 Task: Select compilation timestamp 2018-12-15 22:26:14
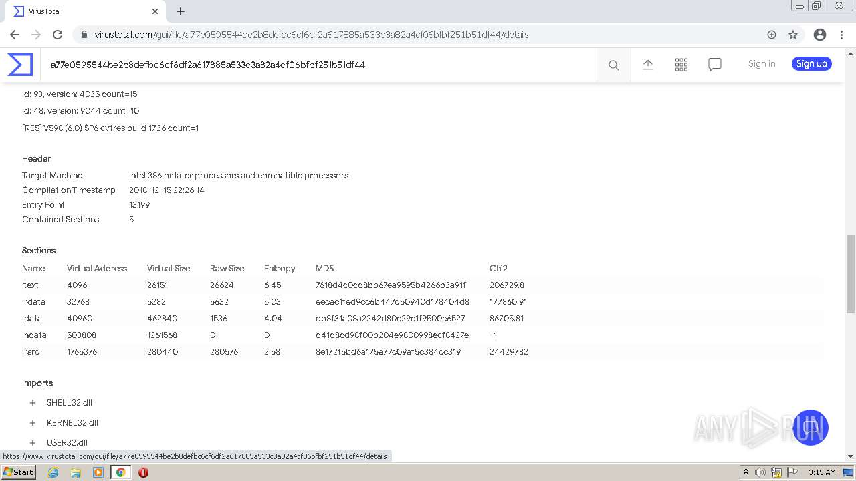point(167,190)
